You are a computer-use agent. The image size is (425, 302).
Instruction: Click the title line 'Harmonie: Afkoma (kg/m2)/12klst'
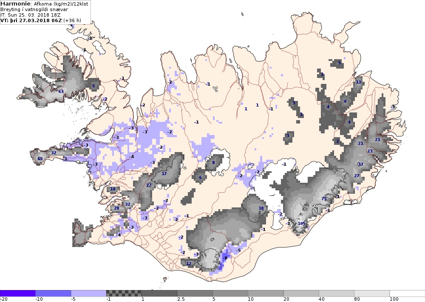coord(44,4)
